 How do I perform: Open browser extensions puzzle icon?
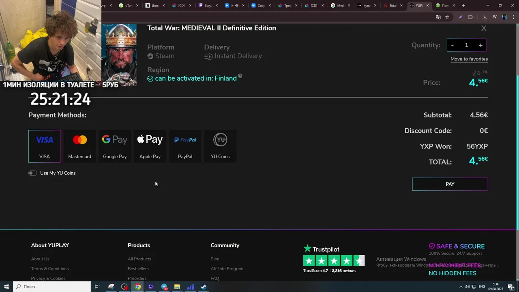pos(470,17)
